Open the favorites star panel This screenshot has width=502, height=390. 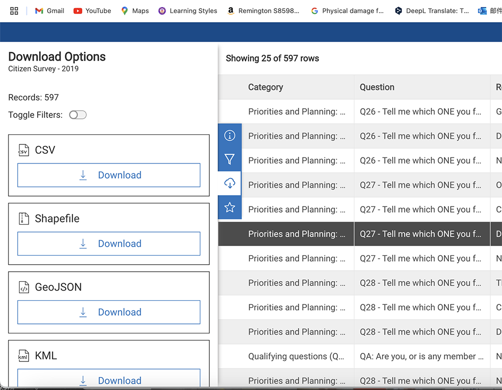coord(229,208)
